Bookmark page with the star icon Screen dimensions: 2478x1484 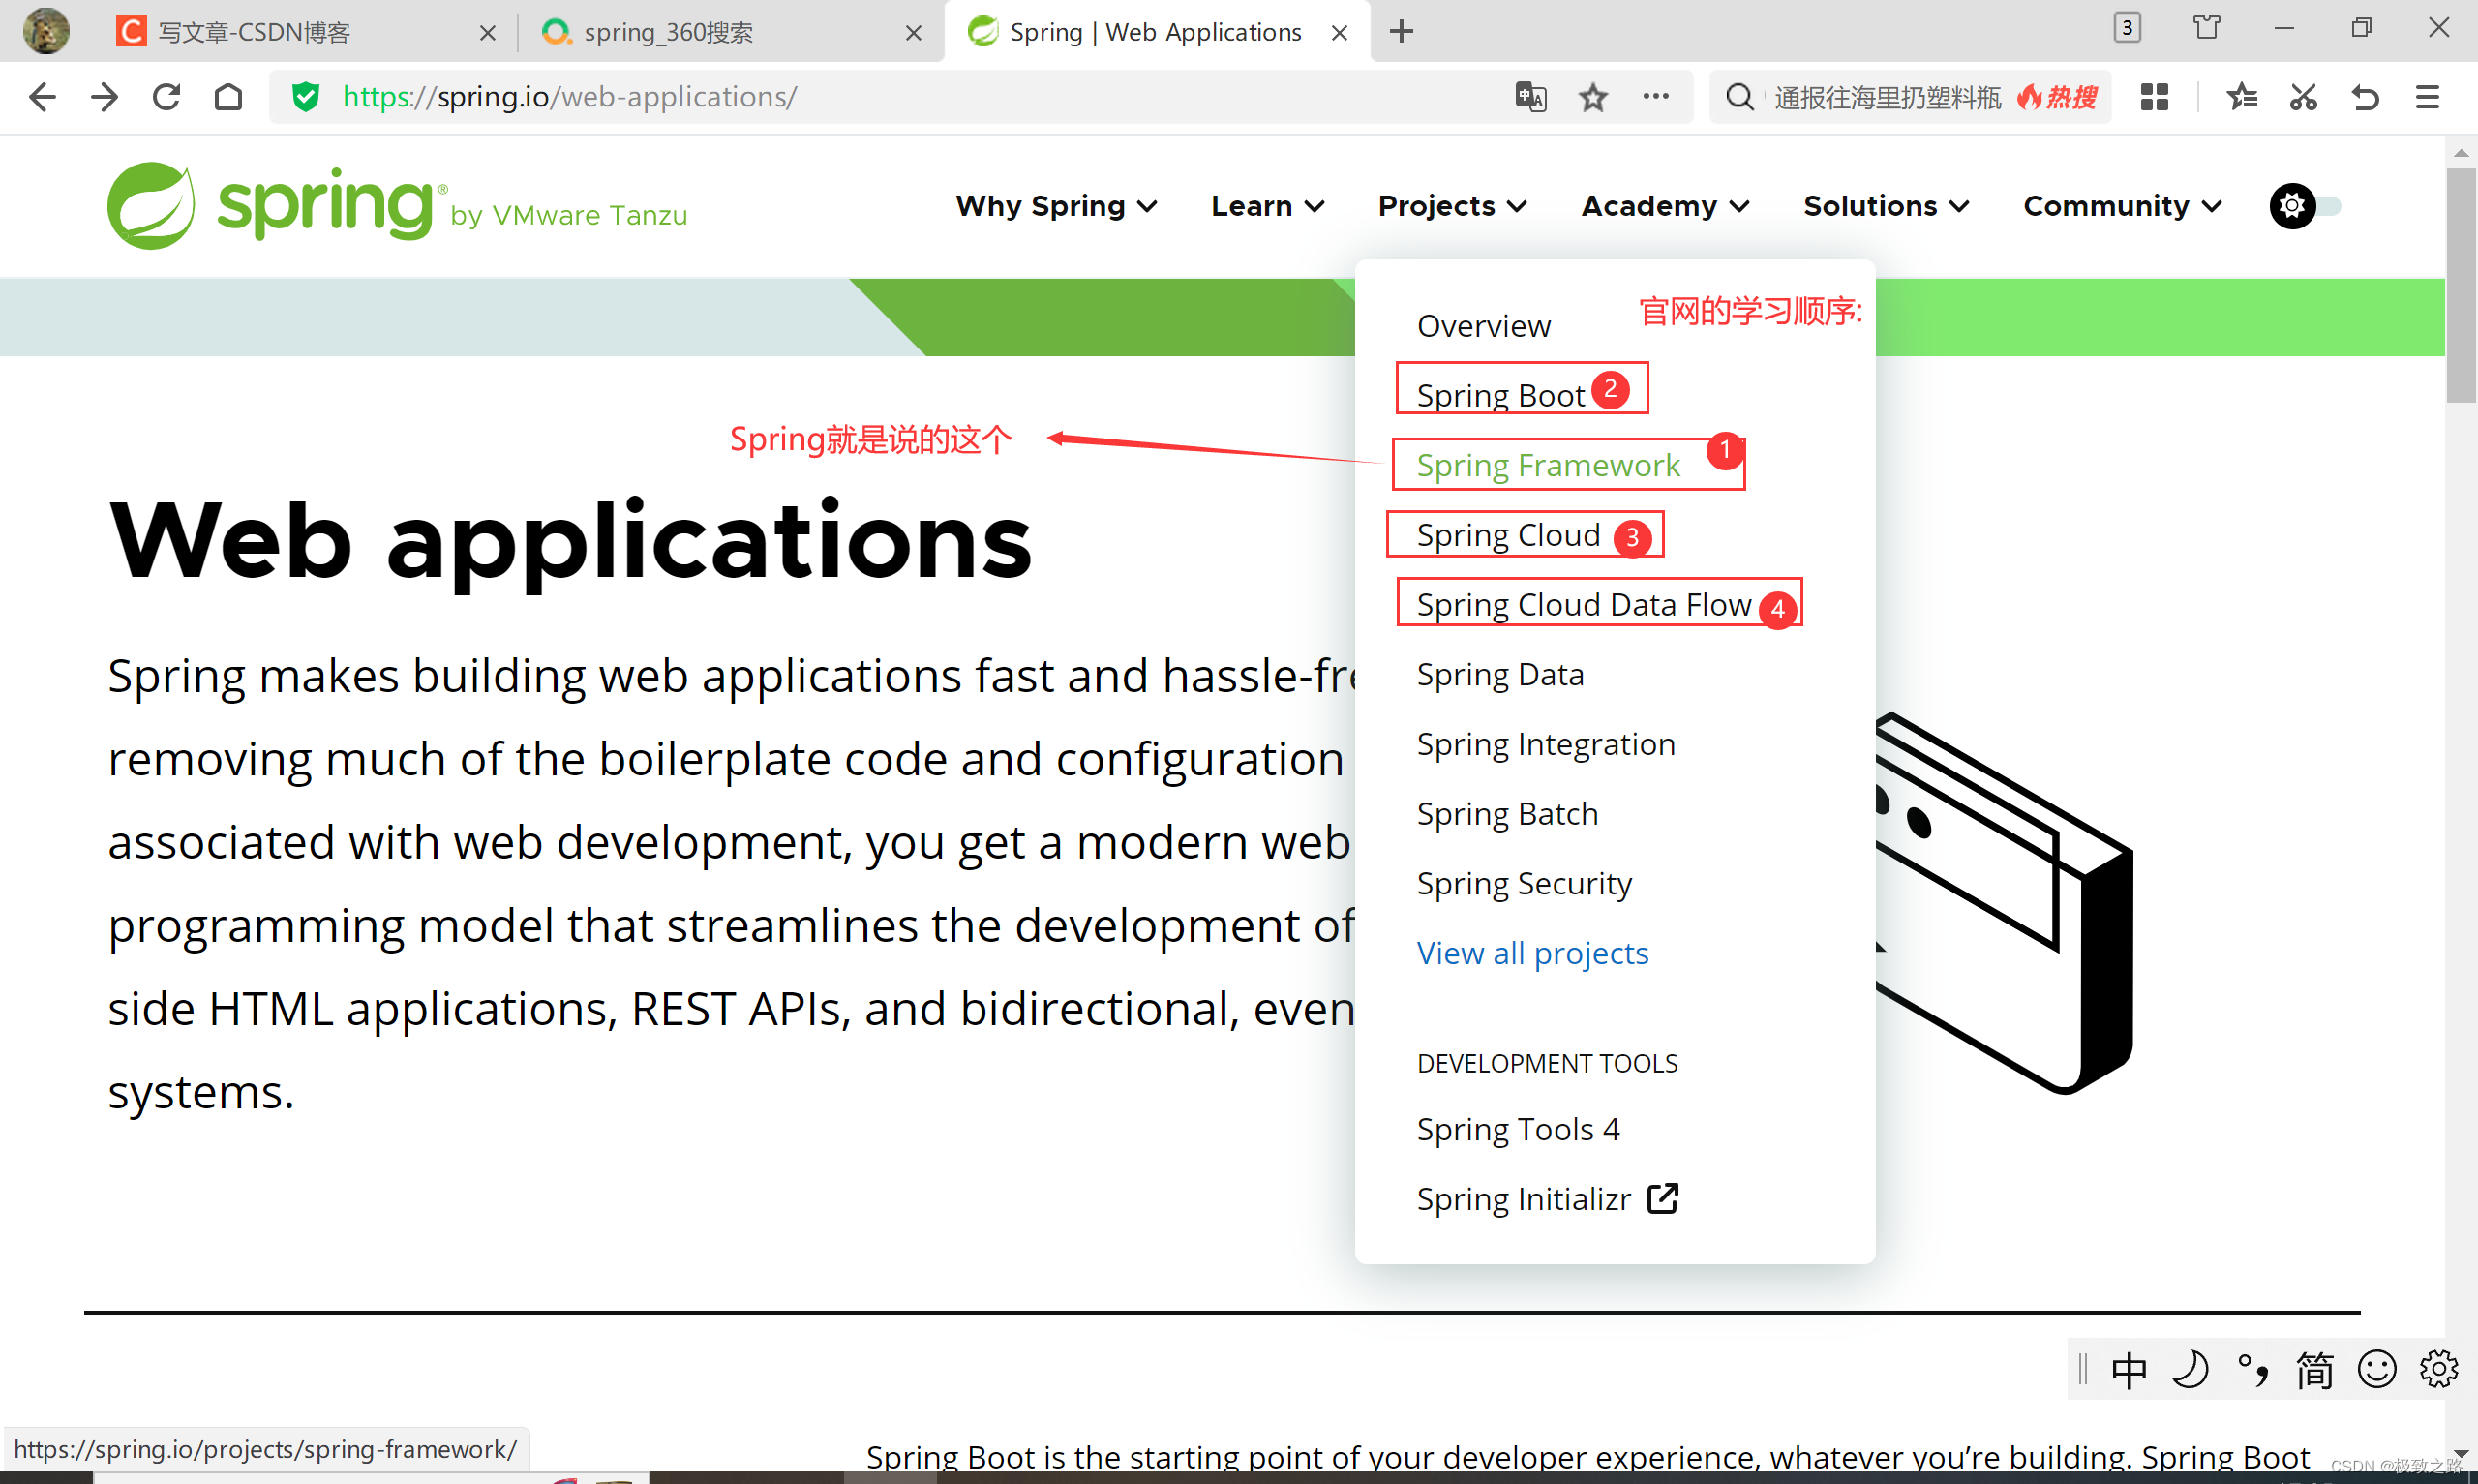pyautogui.click(x=1593, y=97)
